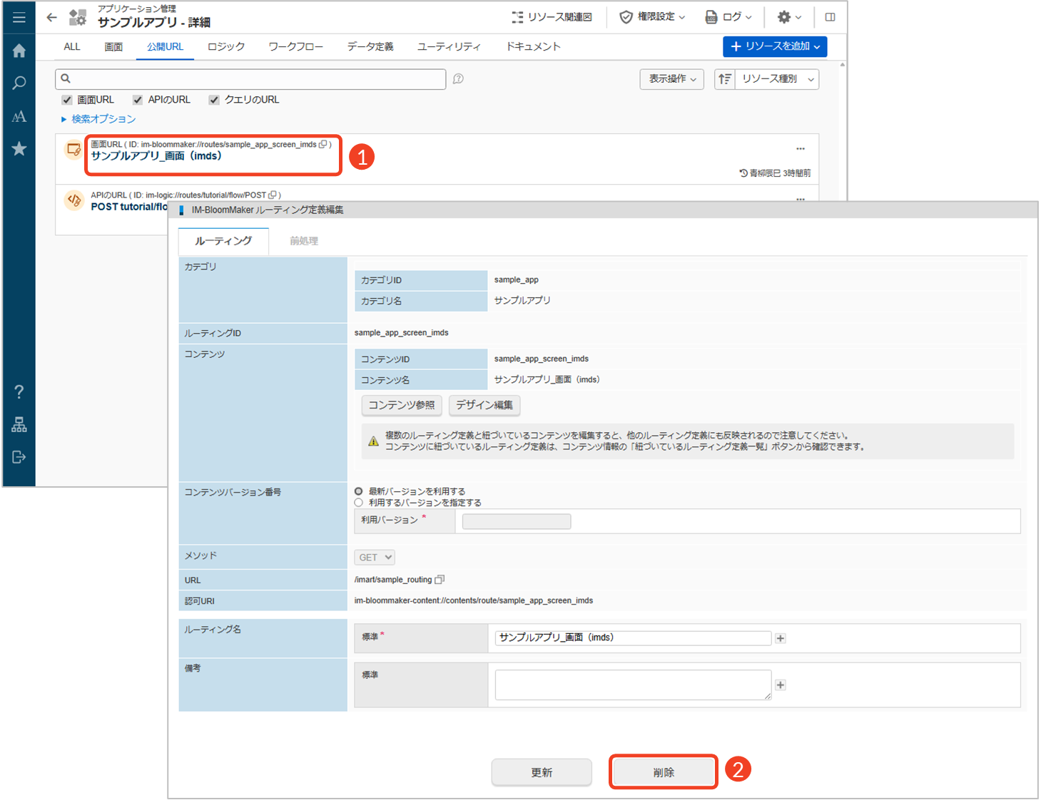Click the logout icon in the sidebar
Image resolution: width=1041 pixels, height=800 pixels.
click(19, 457)
